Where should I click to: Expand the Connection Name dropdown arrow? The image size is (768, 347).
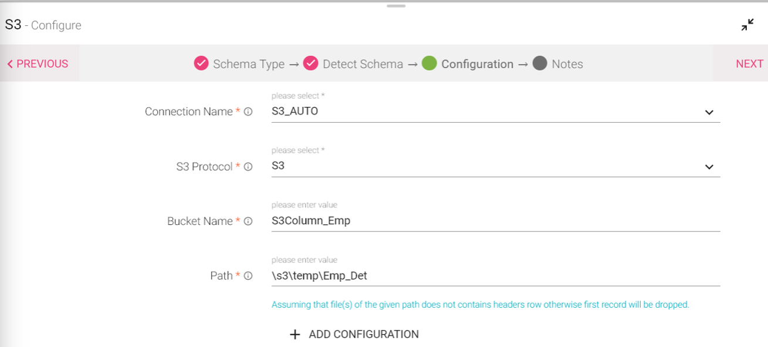click(x=709, y=112)
